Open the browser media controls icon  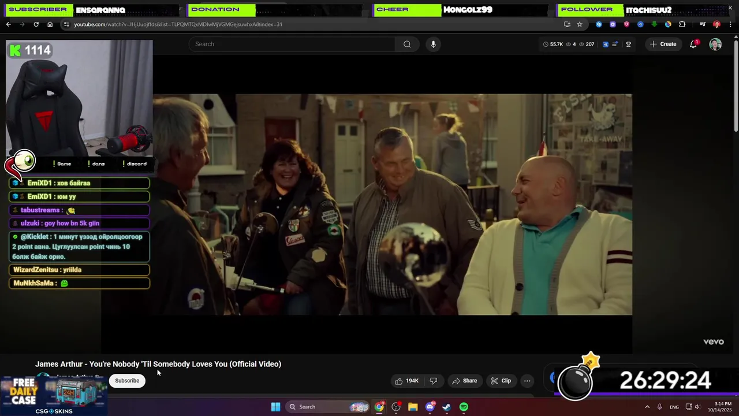pos(703,24)
